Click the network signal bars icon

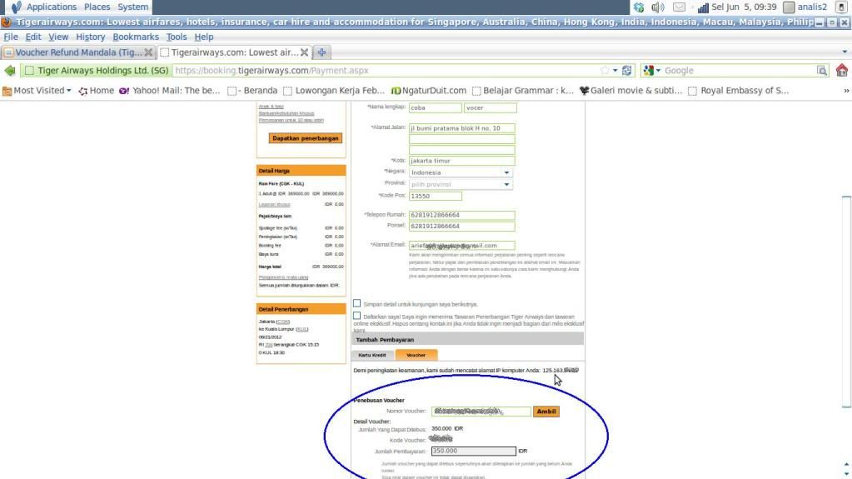click(x=703, y=7)
